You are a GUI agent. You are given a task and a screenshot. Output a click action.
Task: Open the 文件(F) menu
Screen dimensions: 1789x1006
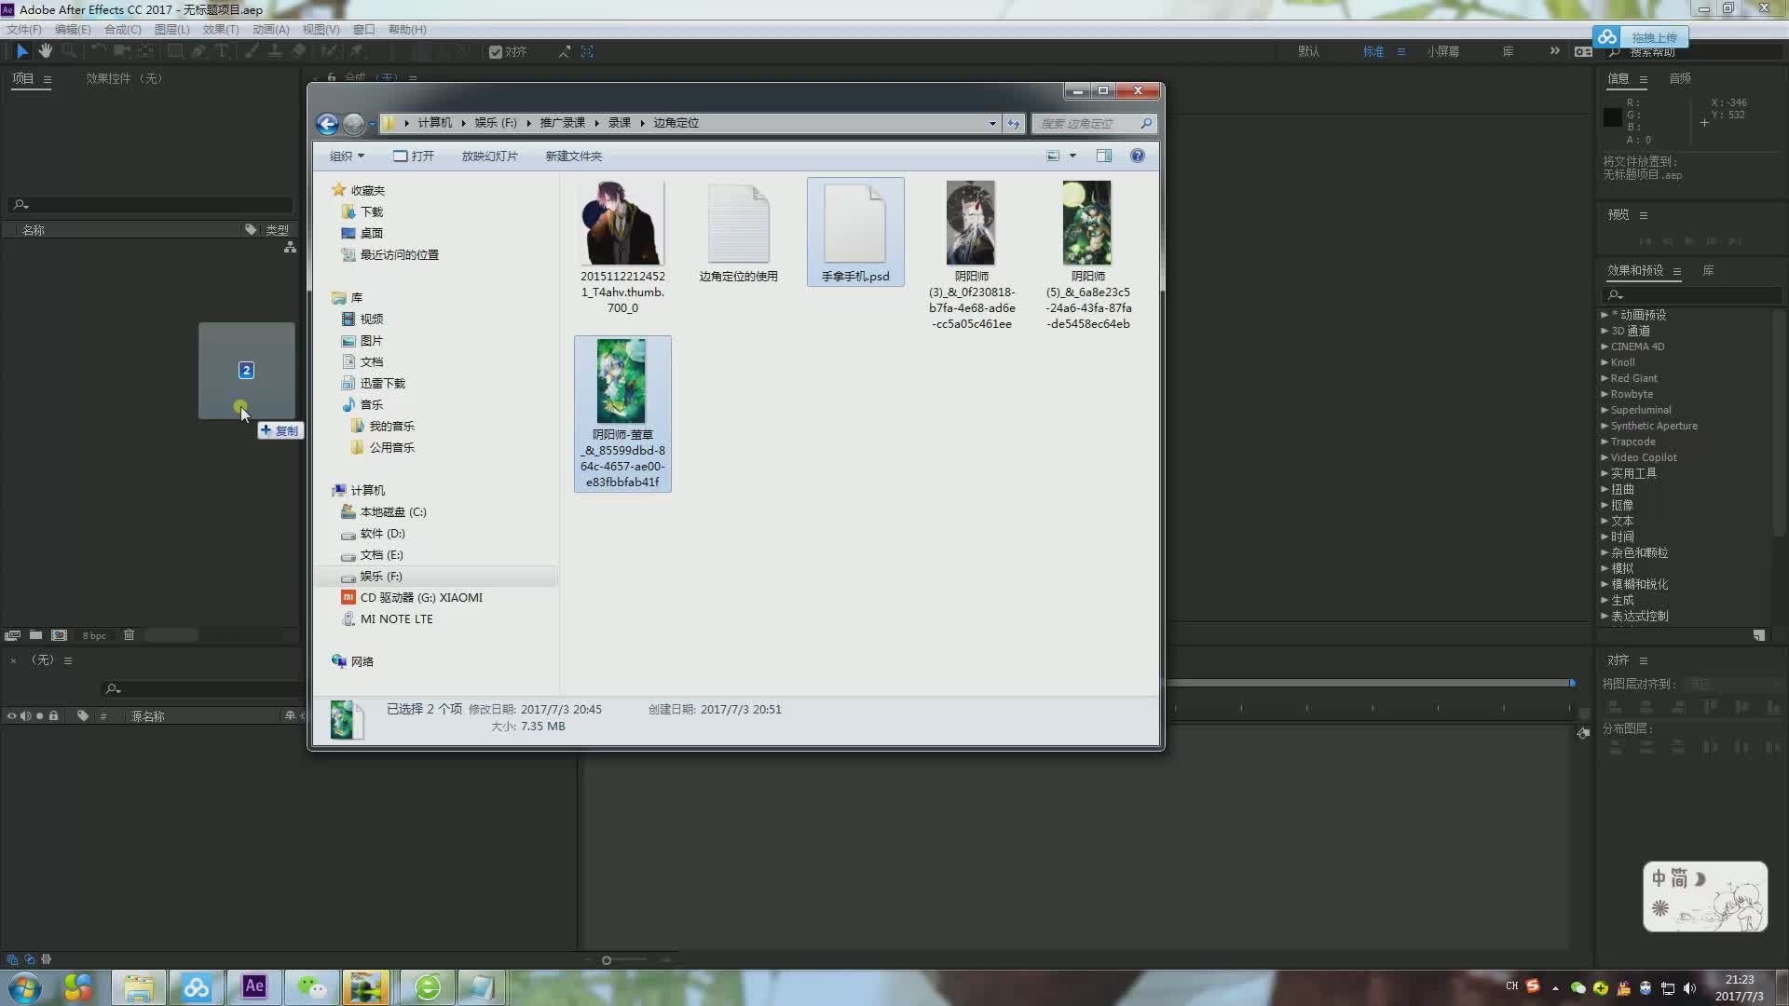click(x=24, y=29)
